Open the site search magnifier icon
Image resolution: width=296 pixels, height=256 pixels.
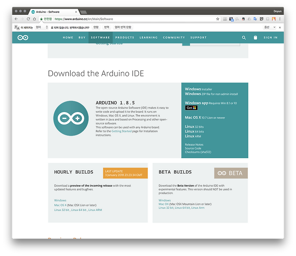(x=244, y=37)
